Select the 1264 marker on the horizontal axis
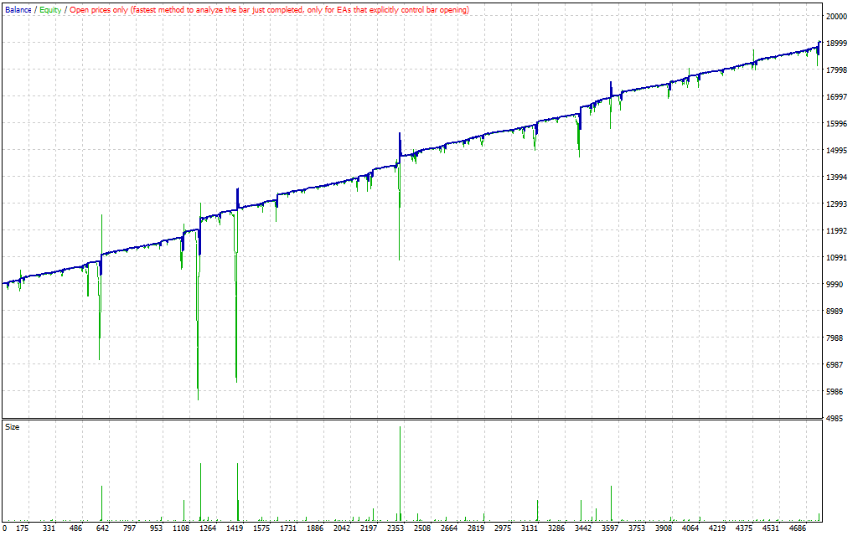Viewport: 858px width, 536px height. click(209, 528)
